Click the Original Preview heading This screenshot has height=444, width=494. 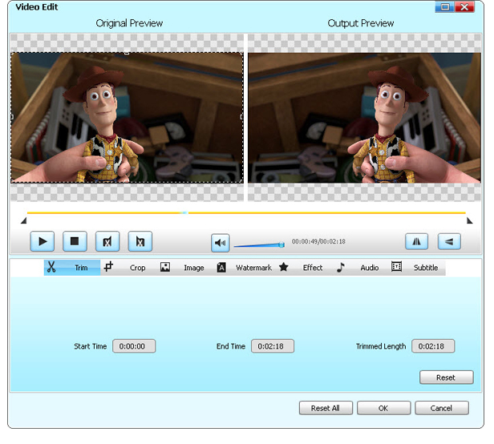[x=129, y=23]
